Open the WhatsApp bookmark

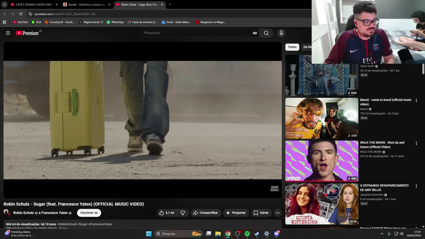click(x=115, y=22)
